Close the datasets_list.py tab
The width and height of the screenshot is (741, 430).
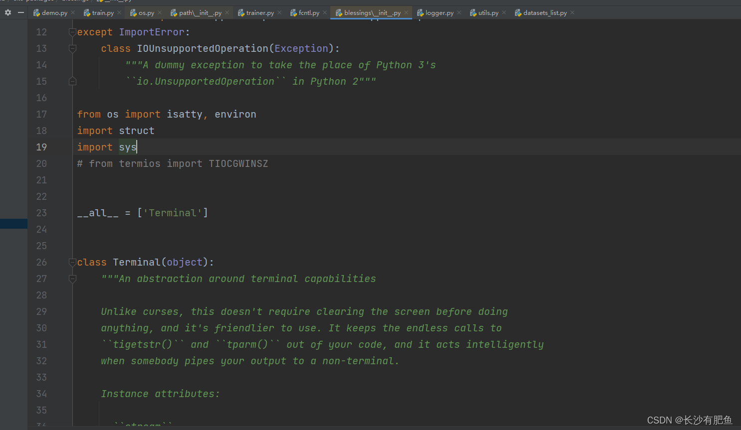572,12
